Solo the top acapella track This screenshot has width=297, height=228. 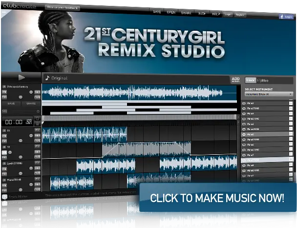tap(37, 92)
